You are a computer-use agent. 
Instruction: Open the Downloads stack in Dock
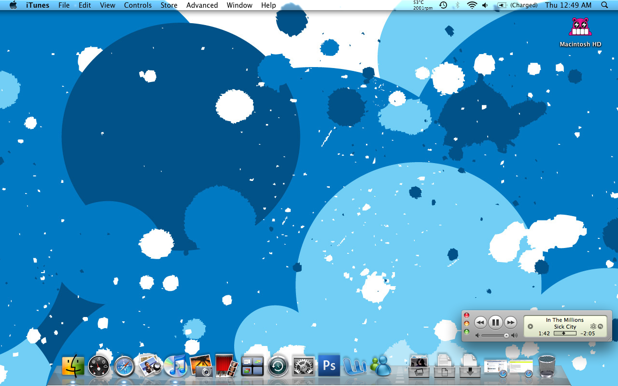coord(470,366)
